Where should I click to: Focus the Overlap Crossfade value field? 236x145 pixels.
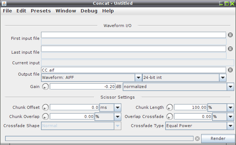(193, 117)
